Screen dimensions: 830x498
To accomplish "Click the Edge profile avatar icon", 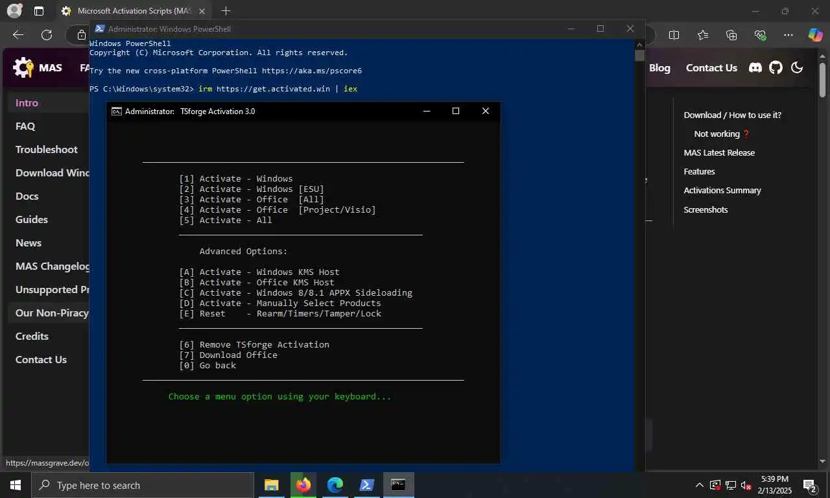I will pyautogui.click(x=14, y=11).
